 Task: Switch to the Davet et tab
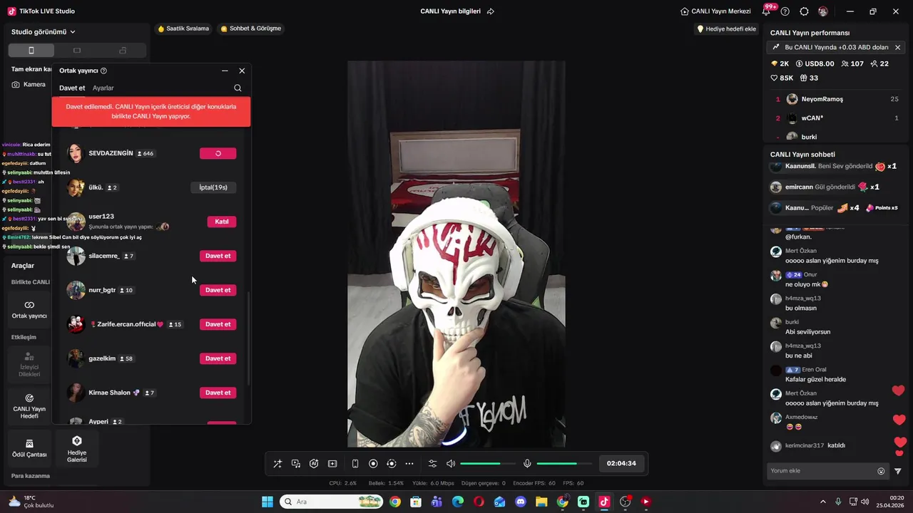coord(72,88)
